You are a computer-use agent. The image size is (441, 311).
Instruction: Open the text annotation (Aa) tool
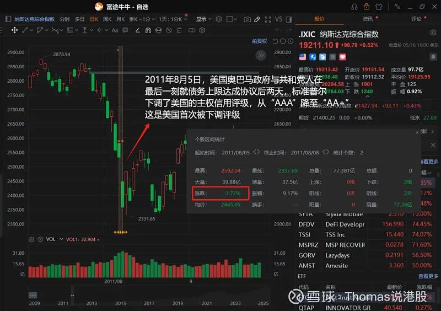tap(115, 30)
